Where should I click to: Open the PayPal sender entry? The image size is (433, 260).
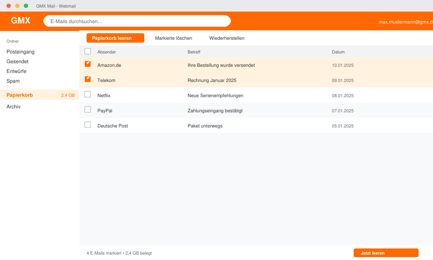pyautogui.click(x=105, y=111)
